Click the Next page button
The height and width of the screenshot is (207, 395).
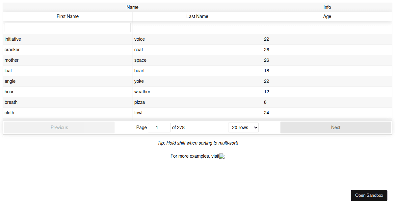click(x=335, y=127)
